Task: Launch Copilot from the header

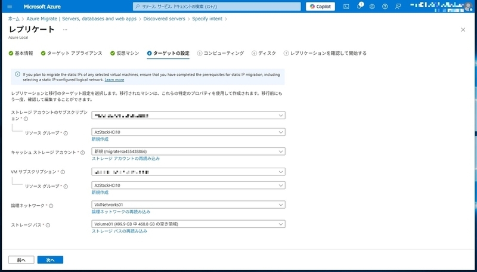Action: 320,7
